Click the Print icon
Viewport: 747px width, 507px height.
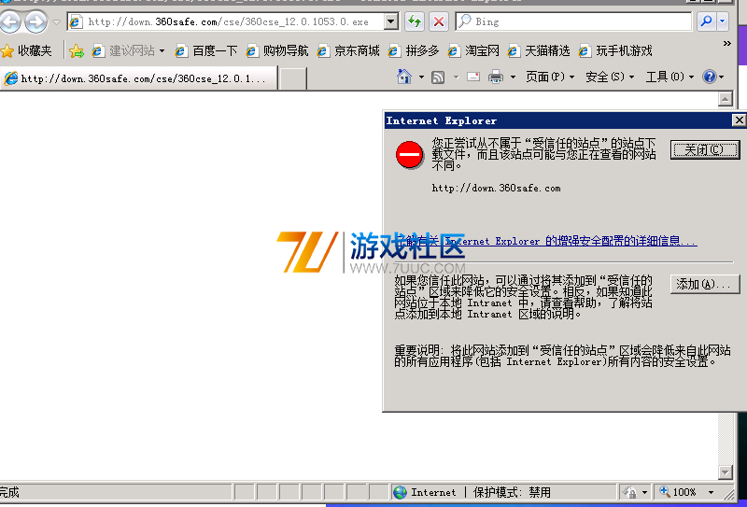point(496,77)
